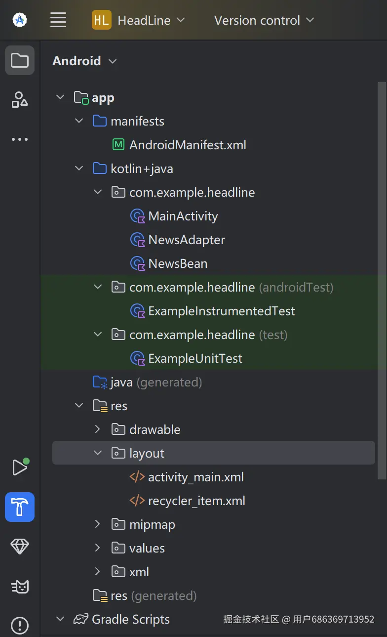Expand the drawable folder
This screenshot has height=637, width=387.
[x=98, y=429]
